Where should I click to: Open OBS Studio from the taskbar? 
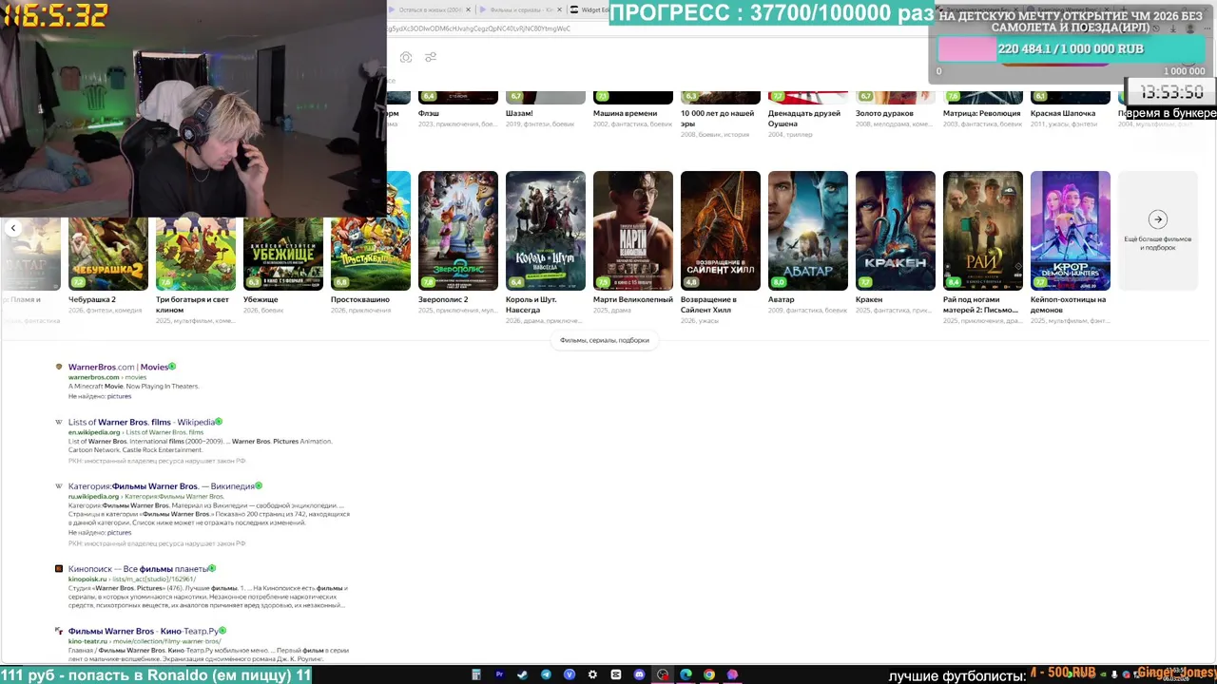click(x=663, y=674)
